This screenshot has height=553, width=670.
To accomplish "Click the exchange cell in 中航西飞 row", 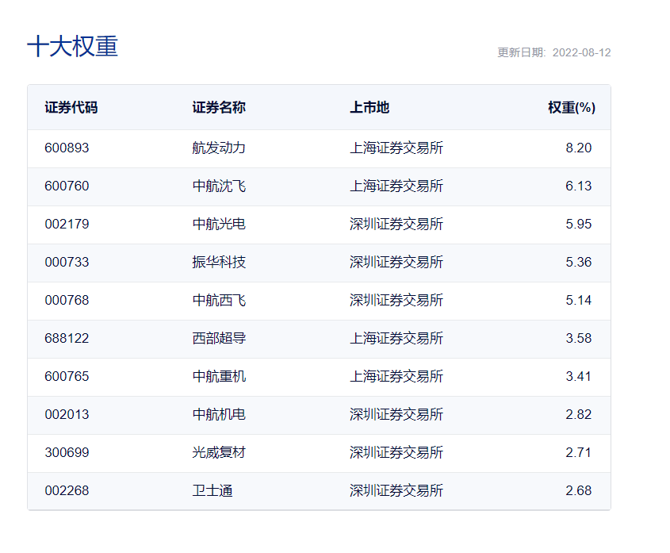I will 396,301.
